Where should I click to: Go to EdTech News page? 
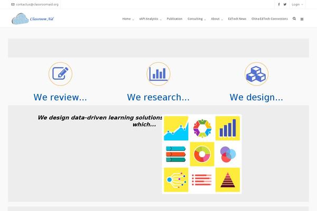click(237, 18)
